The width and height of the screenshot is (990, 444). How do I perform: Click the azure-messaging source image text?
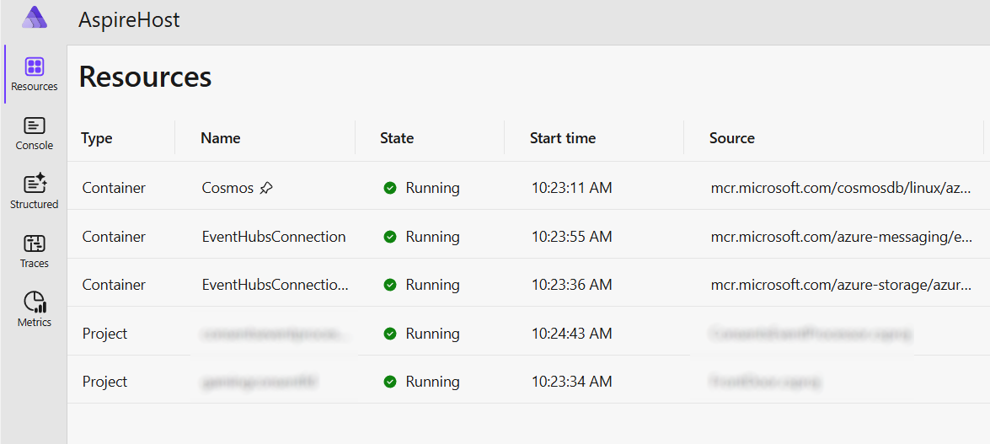pyautogui.click(x=841, y=237)
